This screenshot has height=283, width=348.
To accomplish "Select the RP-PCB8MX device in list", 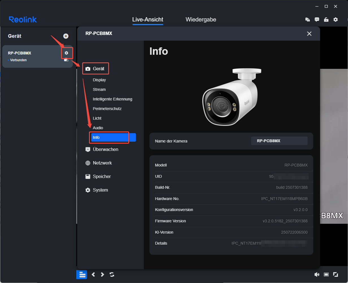I will [38, 56].
